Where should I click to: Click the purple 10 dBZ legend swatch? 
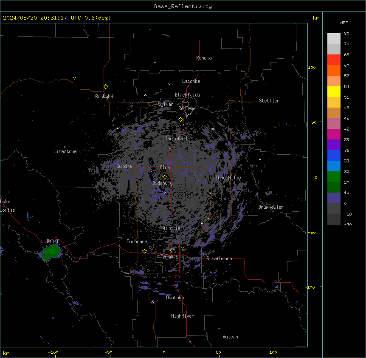point(334,198)
